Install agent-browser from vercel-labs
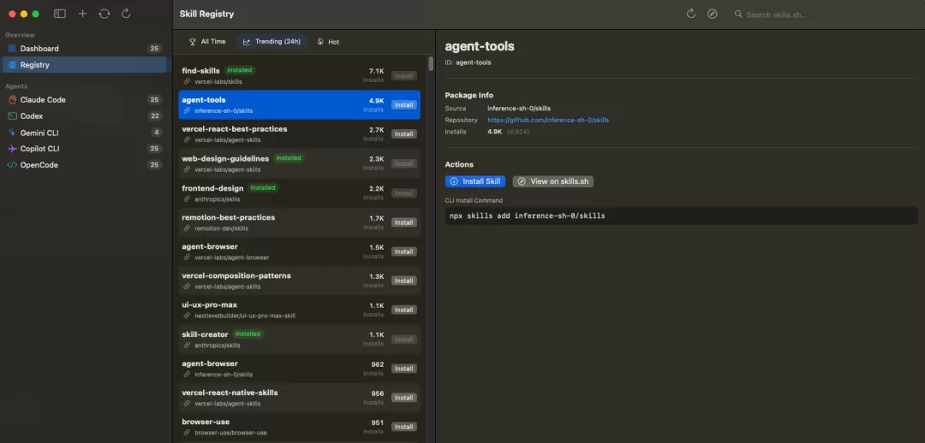Viewport: 925px width, 443px height. coord(404,251)
